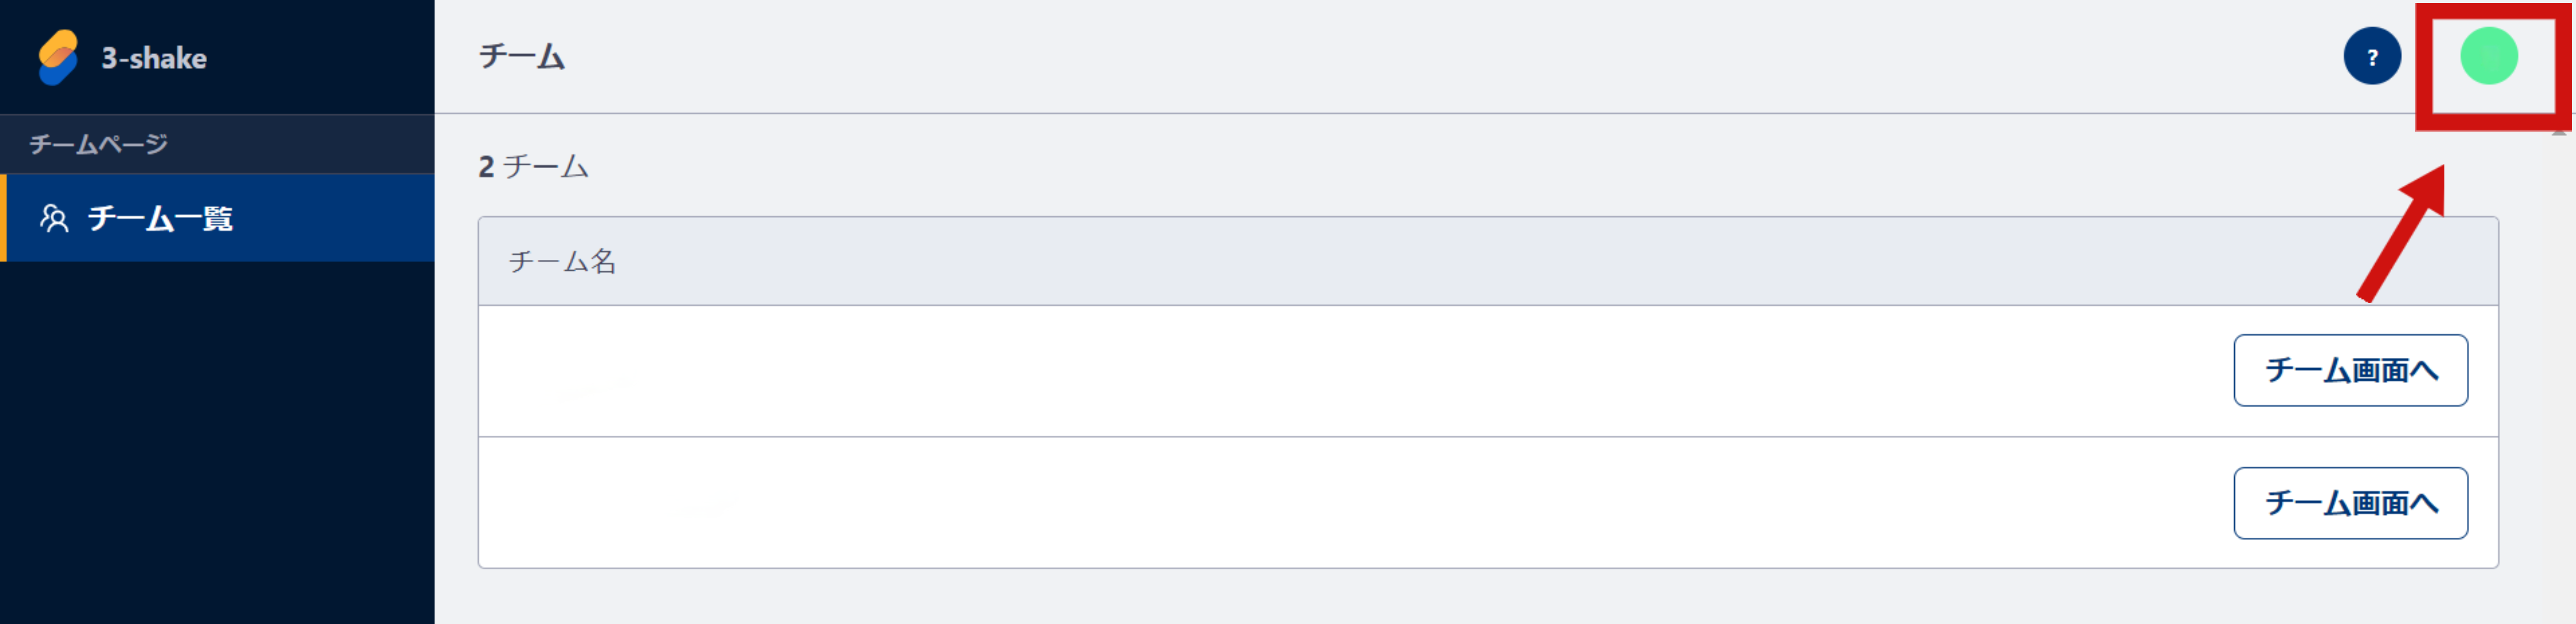Viewport: 2576px width, 624px height.
Task: Click the チーム名 column header
Action: pos(562,262)
